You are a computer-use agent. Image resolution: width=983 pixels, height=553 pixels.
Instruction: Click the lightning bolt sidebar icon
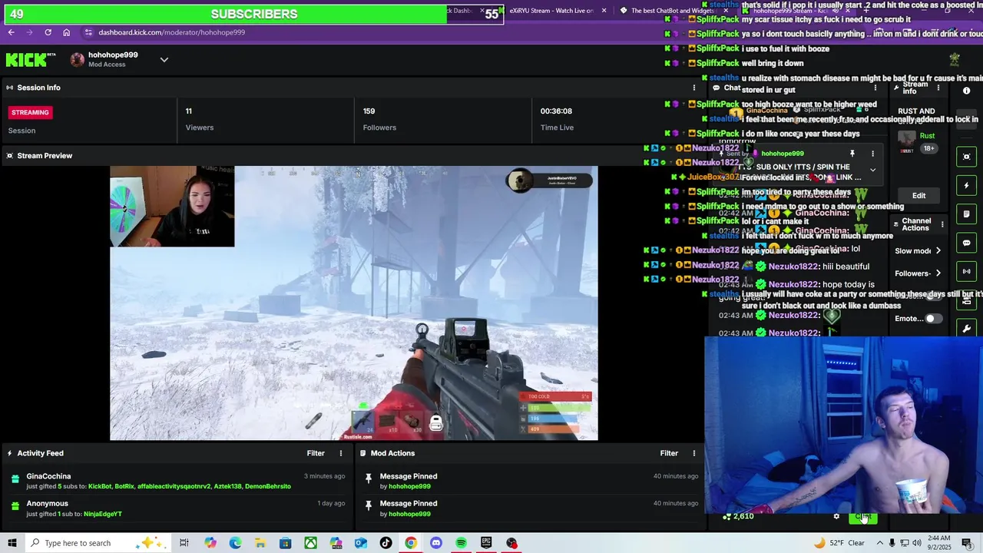(x=967, y=186)
